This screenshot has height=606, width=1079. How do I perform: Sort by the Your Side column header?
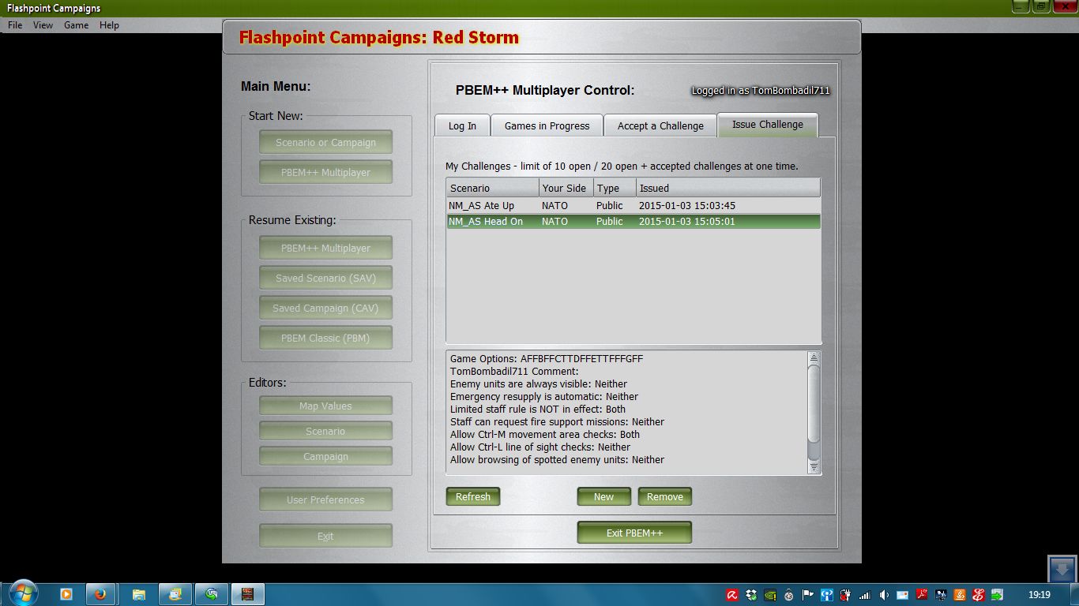coord(566,188)
